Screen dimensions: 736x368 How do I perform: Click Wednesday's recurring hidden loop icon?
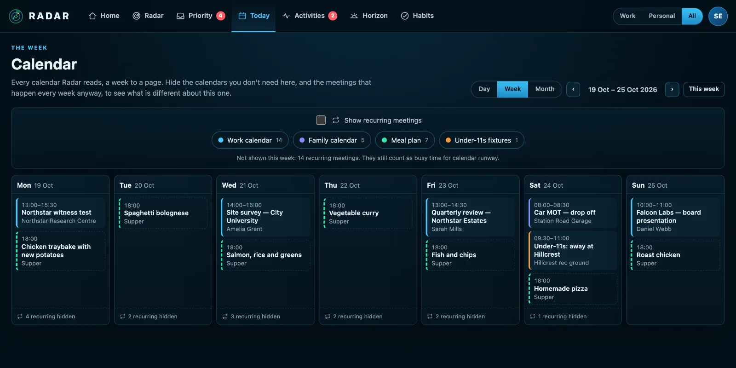click(x=225, y=316)
